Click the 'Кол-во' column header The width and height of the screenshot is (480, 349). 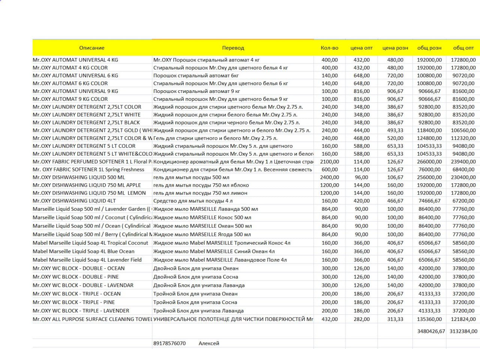click(x=329, y=48)
